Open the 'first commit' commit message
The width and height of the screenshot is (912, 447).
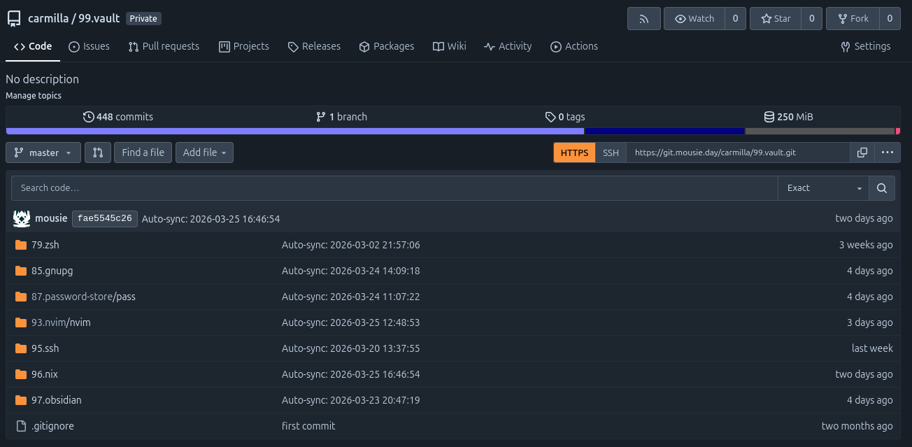click(x=308, y=426)
